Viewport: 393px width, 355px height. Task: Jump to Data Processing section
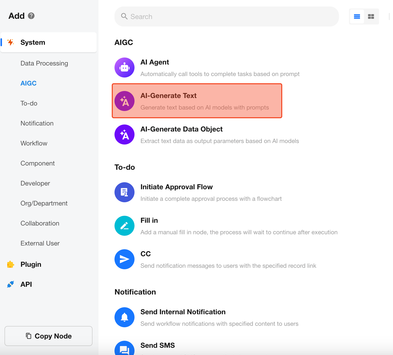[44, 63]
